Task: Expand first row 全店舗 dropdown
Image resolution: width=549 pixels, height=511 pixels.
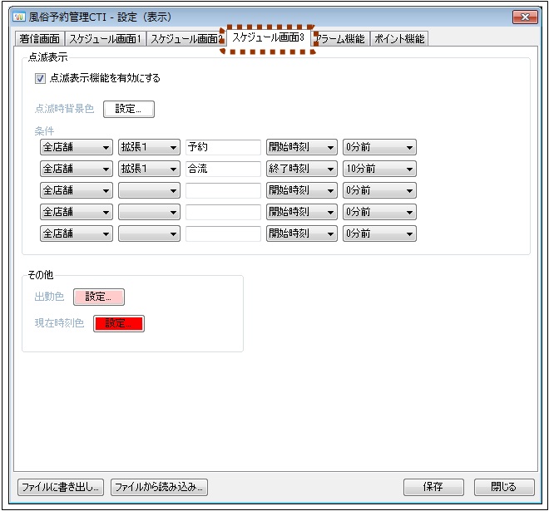Action: click(x=77, y=148)
